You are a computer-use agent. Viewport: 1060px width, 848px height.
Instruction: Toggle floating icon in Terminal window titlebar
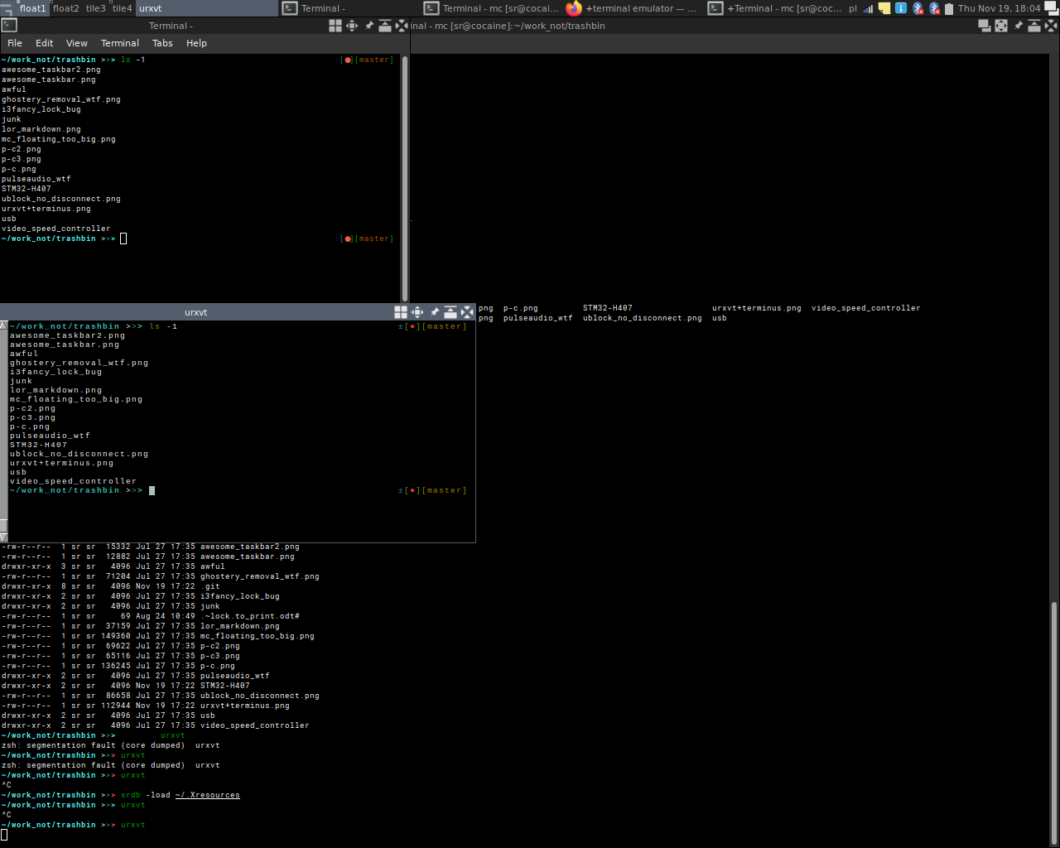335,26
